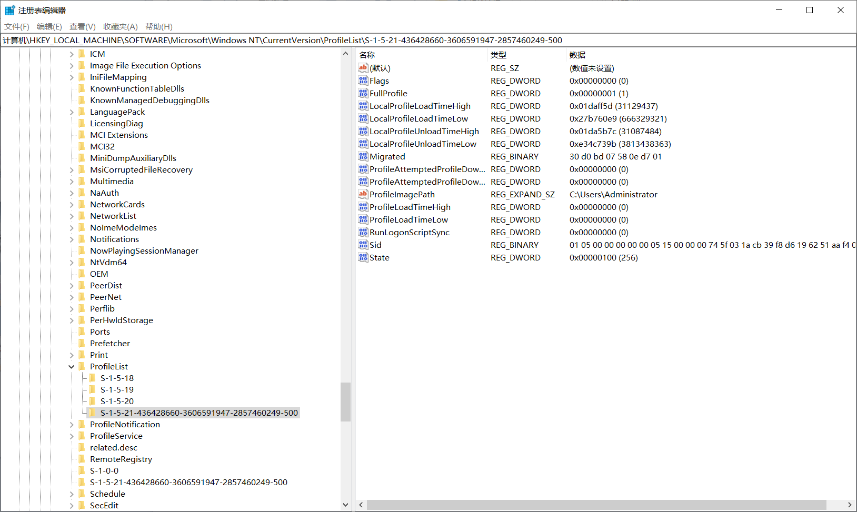This screenshot has height=512, width=857.
Task: Click the folder icon beside Schedule
Action: [82, 494]
